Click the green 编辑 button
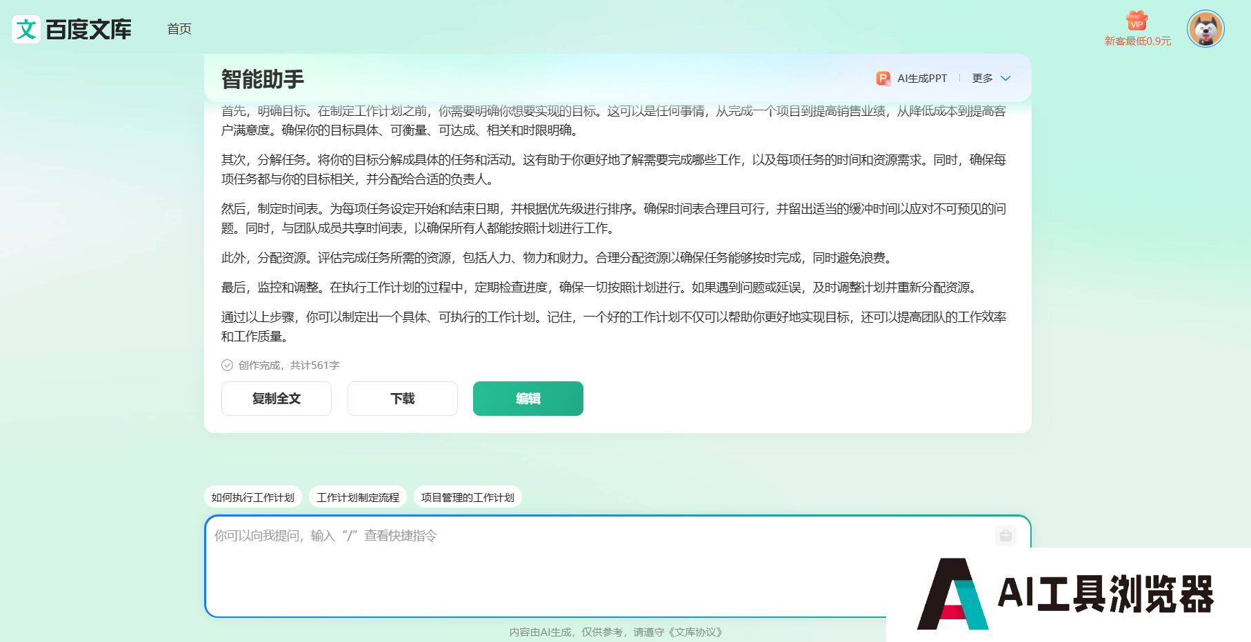Image resolution: width=1251 pixels, height=642 pixels. [528, 399]
